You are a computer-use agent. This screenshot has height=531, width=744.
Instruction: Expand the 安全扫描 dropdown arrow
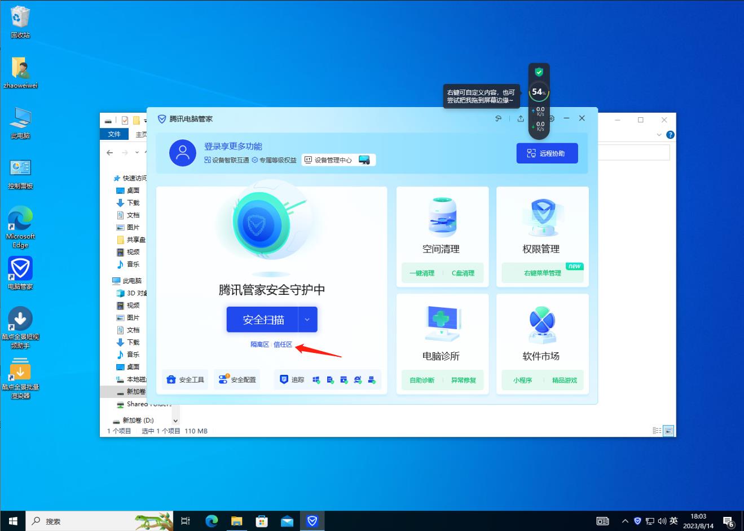tap(307, 320)
